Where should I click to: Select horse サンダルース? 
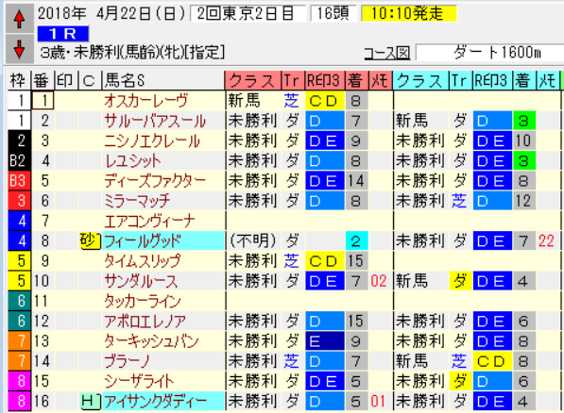[x=141, y=281]
